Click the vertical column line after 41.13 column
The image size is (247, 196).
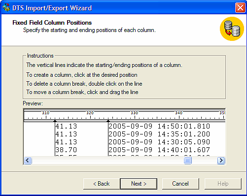(108, 139)
